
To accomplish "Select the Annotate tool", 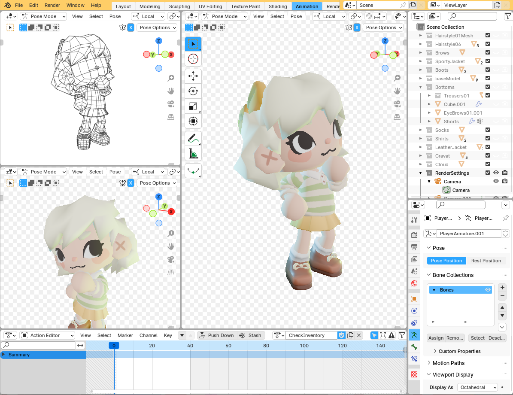I will point(193,138).
